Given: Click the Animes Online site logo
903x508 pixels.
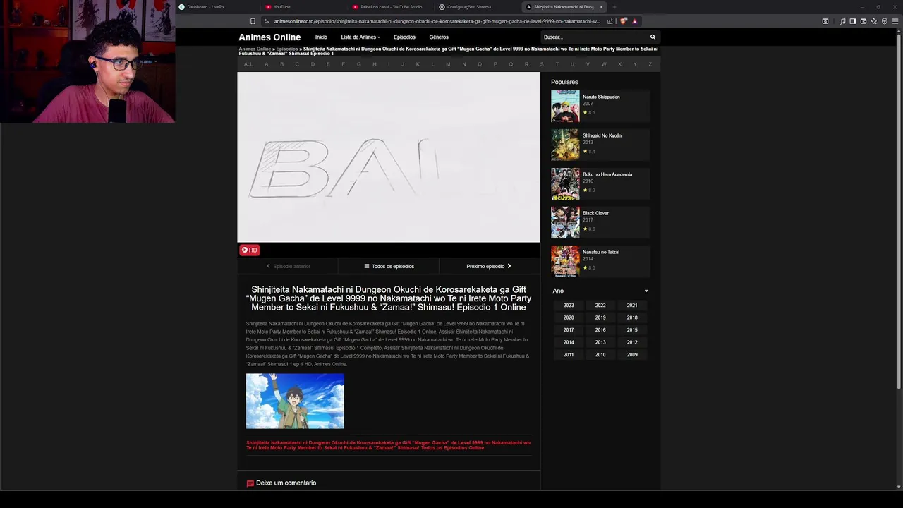Looking at the screenshot, I should [269, 37].
